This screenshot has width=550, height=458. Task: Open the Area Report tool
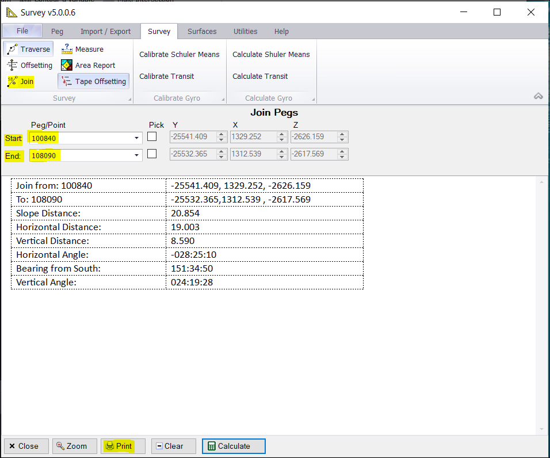click(x=88, y=65)
